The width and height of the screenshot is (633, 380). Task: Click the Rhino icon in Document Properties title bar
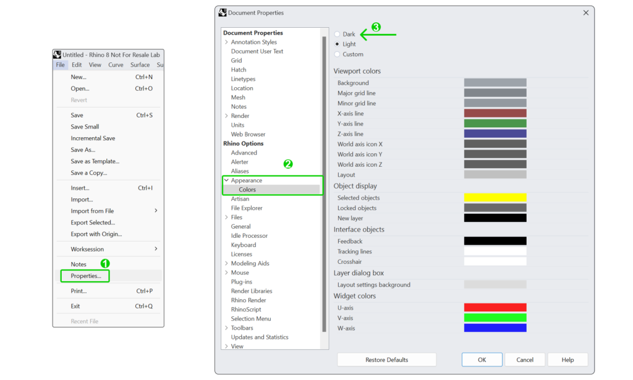(x=223, y=13)
